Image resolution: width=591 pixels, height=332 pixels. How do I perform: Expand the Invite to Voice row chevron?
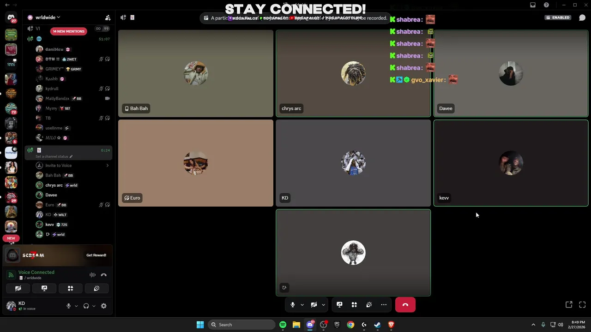[x=108, y=166]
